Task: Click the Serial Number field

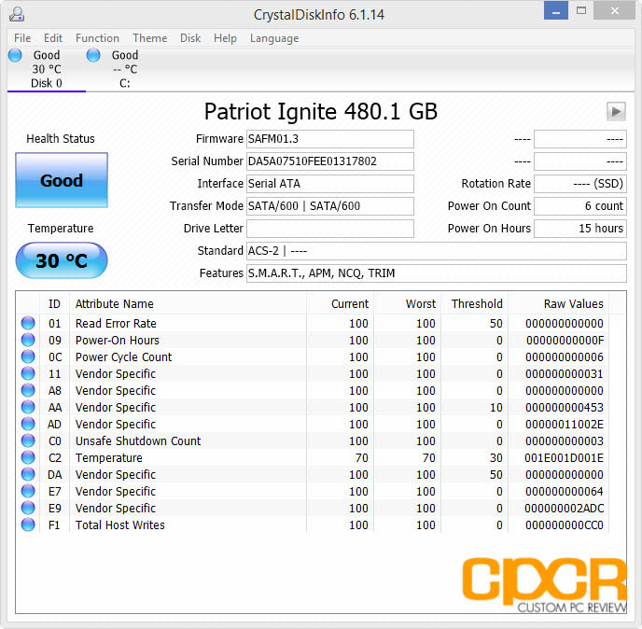Action: tap(330, 161)
